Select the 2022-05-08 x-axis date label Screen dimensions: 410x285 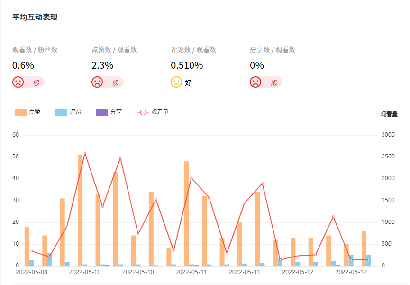(x=32, y=272)
